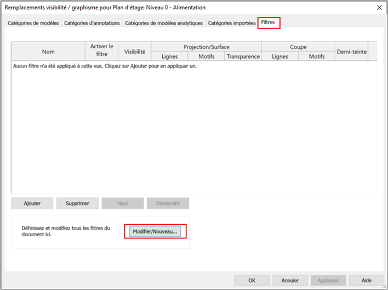This screenshot has width=388, height=290.
Task: Open filter editor with Modifier/Nouveau... button
Action: pyautogui.click(x=155, y=232)
